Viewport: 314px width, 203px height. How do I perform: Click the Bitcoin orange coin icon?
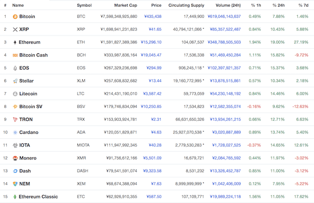[x=15, y=17]
